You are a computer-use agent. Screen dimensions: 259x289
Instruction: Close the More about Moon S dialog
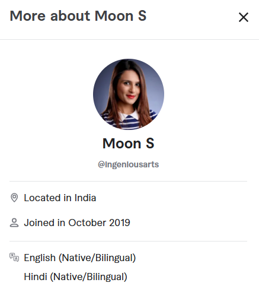(x=244, y=17)
